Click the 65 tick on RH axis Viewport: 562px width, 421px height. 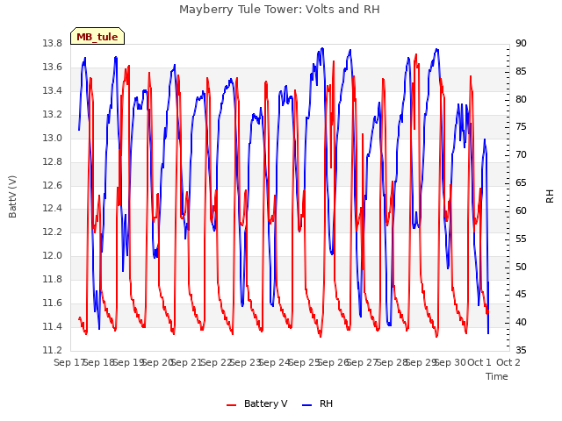coord(521,183)
